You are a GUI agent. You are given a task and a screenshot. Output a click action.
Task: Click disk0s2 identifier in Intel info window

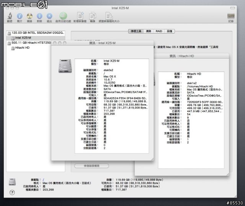108,70
